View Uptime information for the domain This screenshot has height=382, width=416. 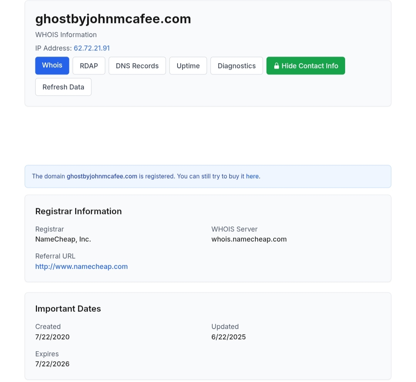188,65
